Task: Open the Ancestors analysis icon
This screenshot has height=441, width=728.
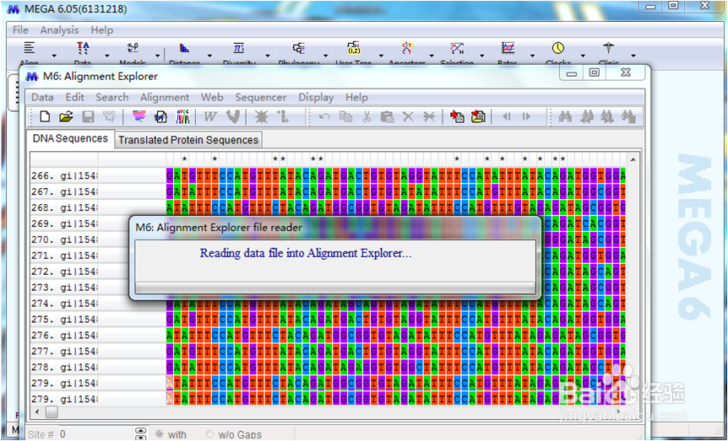Action: click(407, 48)
